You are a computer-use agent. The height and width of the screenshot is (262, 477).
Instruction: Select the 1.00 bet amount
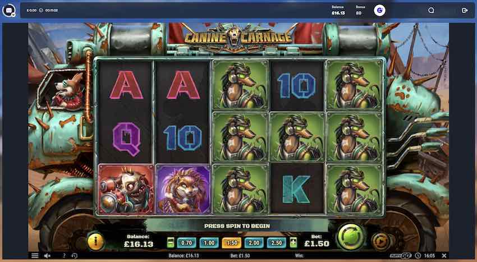point(209,243)
